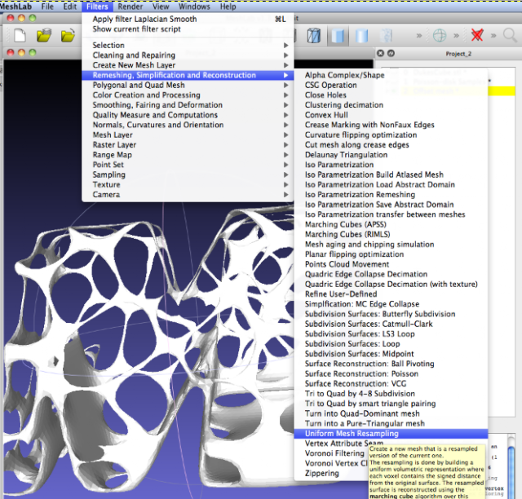
Task: Select Uniform Mesh Resampling filter
Action: coord(391,434)
